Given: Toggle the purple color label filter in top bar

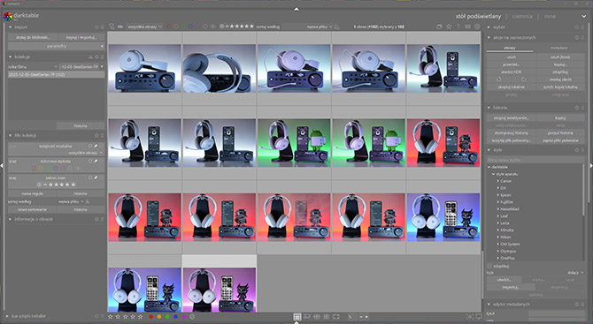Looking at the screenshot, I should tap(197, 26).
